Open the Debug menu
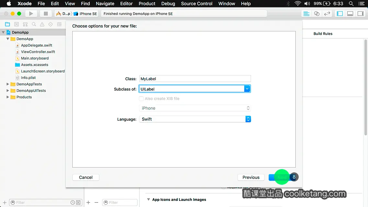The image size is (368, 207). [x=168, y=4]
